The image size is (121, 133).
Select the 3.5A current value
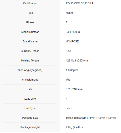tap(69, 51)
